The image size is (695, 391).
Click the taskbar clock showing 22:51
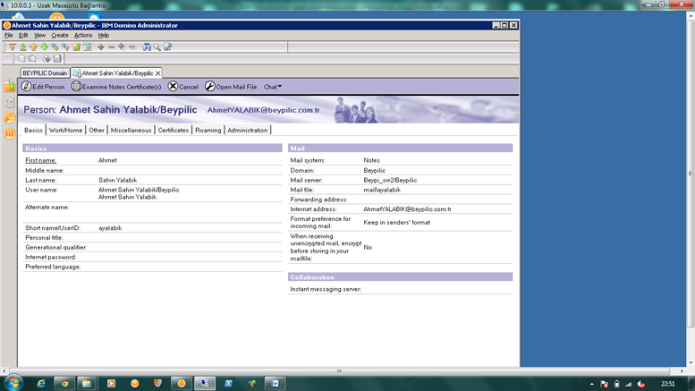(667, 384)
